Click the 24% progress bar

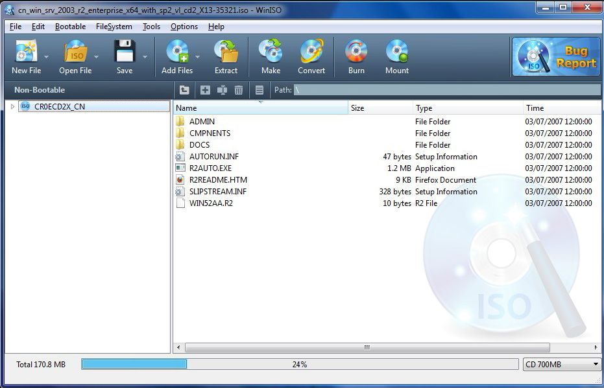[x=298, y=364]
